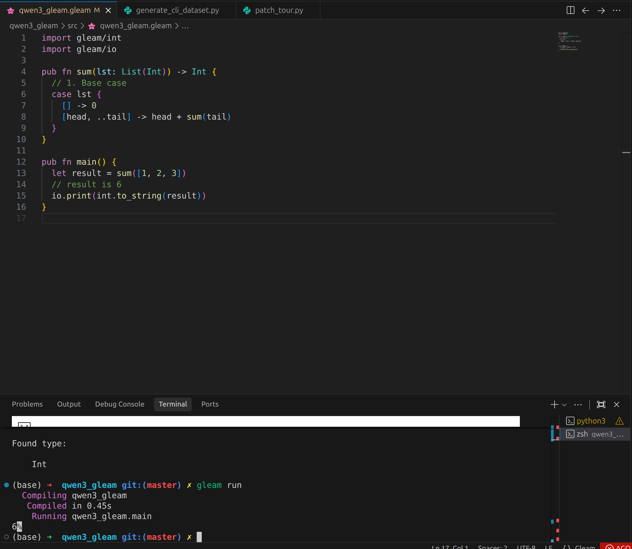Viewport: 632px width, 549px height.
Task: Open the Problems panel tab
Action: click(x=27, y=404)
